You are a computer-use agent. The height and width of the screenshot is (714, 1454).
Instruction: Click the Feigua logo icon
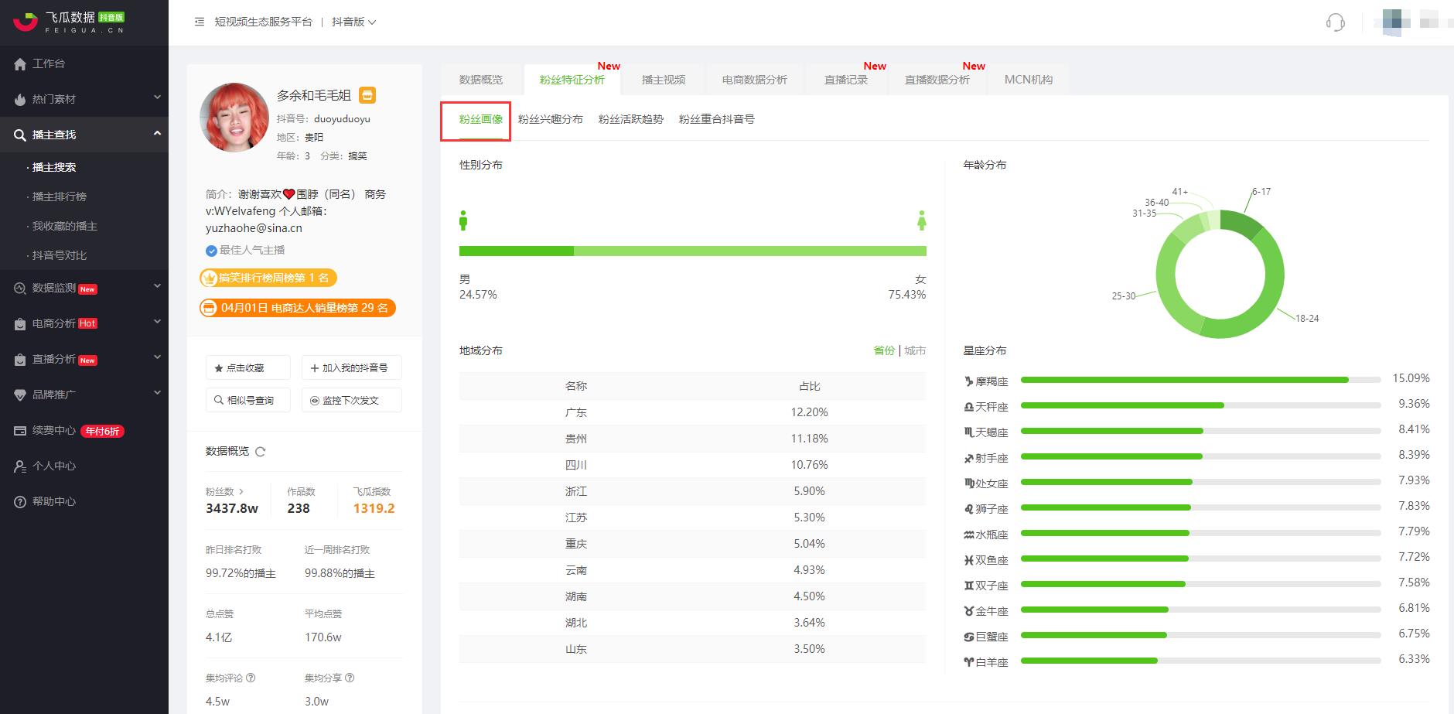click(x=26, y=22)
